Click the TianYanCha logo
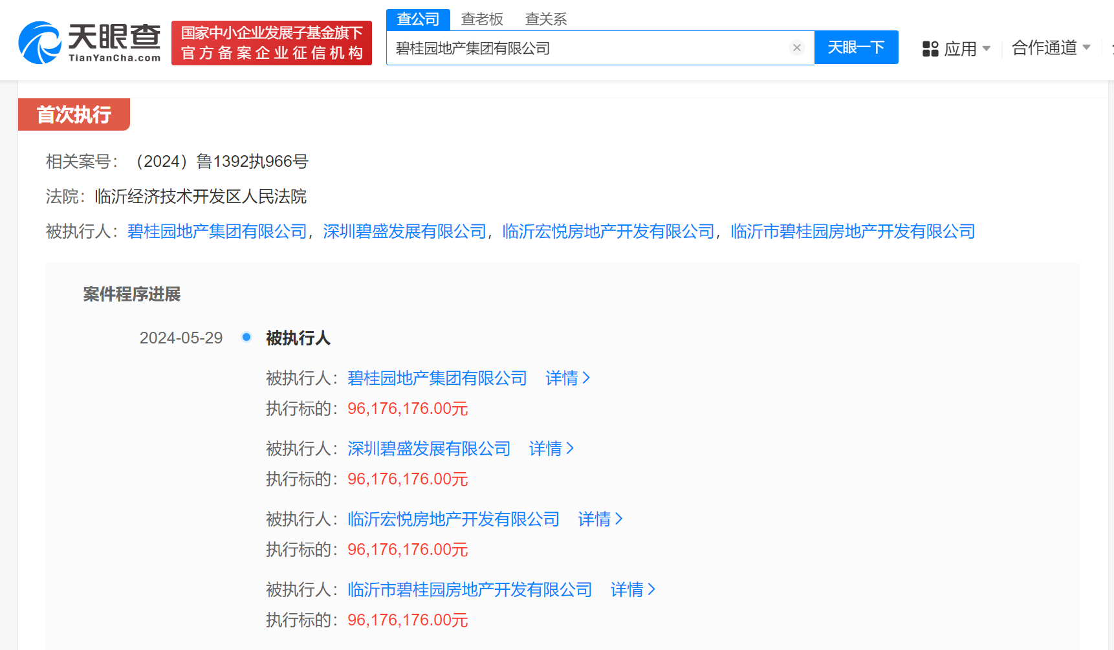The width and height of the screenshot is (1114, 650). coord(90,43)
